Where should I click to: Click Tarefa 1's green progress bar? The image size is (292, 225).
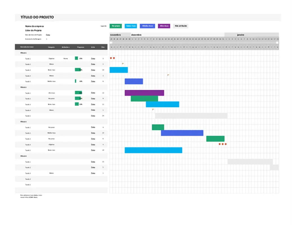(77, 58)
